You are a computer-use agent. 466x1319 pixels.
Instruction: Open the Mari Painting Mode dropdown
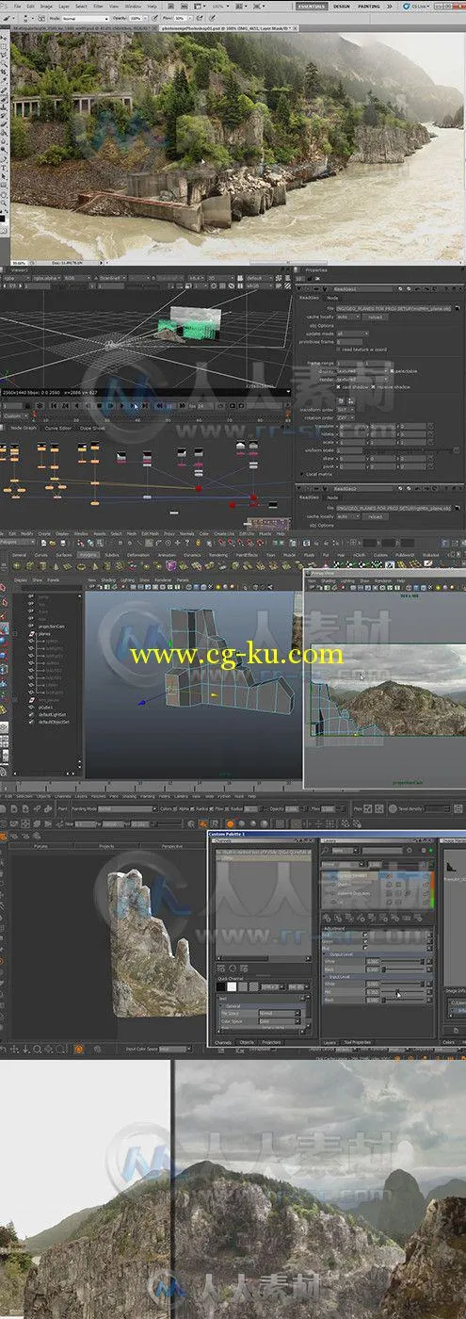click(x=127, y=808)
